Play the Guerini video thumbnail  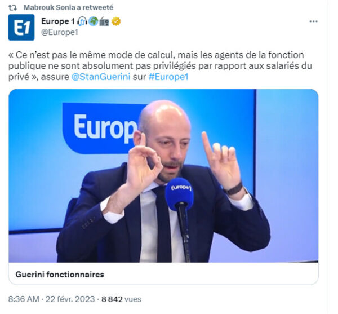[x=163, y=176]
